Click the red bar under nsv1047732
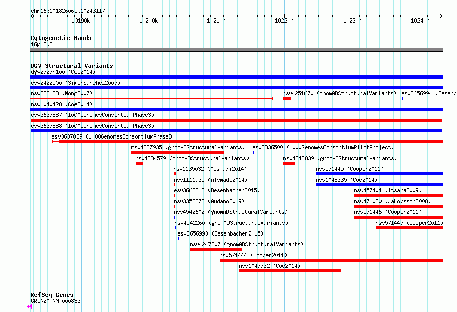 coord(290,271)
